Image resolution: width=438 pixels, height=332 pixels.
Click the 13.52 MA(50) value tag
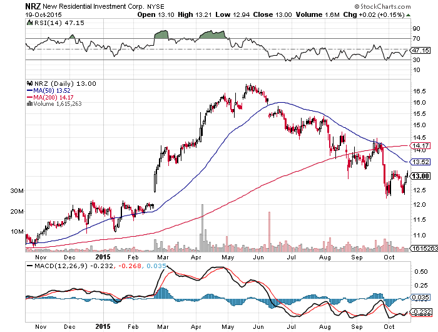tap(420, 162)
